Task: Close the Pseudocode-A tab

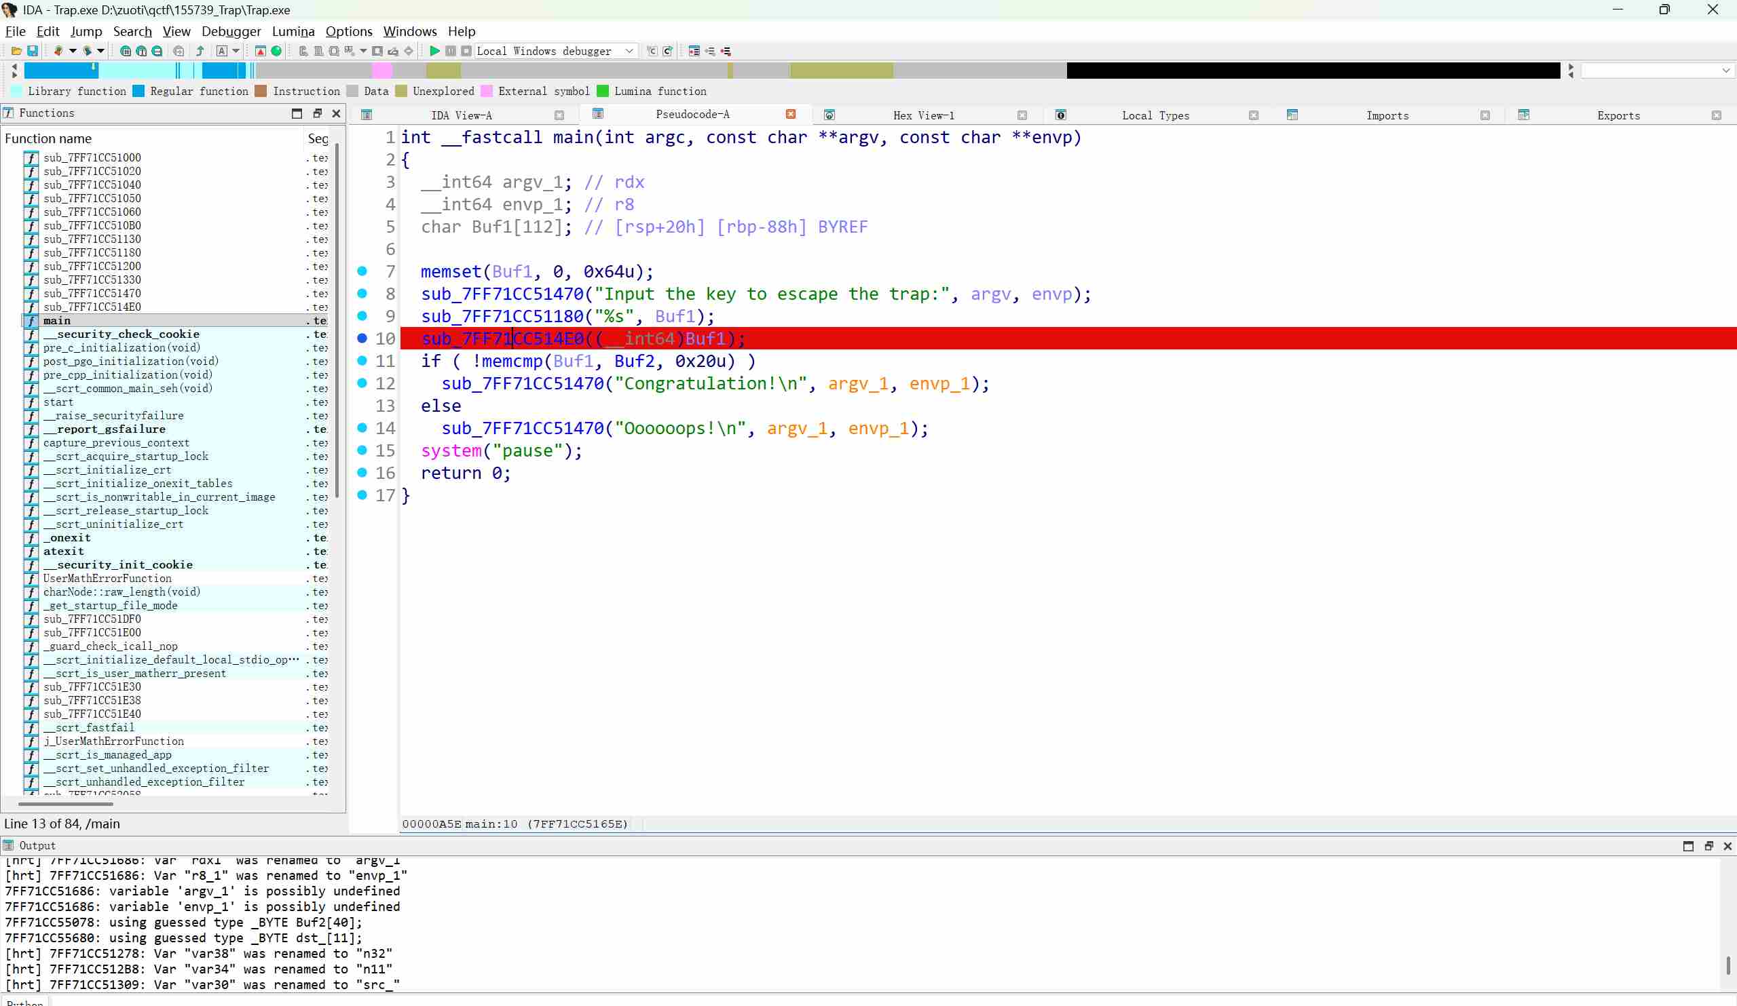Action: pos(791,115)
